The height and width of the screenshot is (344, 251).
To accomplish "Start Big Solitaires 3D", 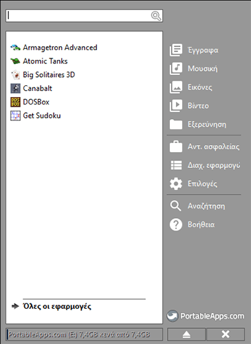I will pyautogui.click(x=49, y=75).
